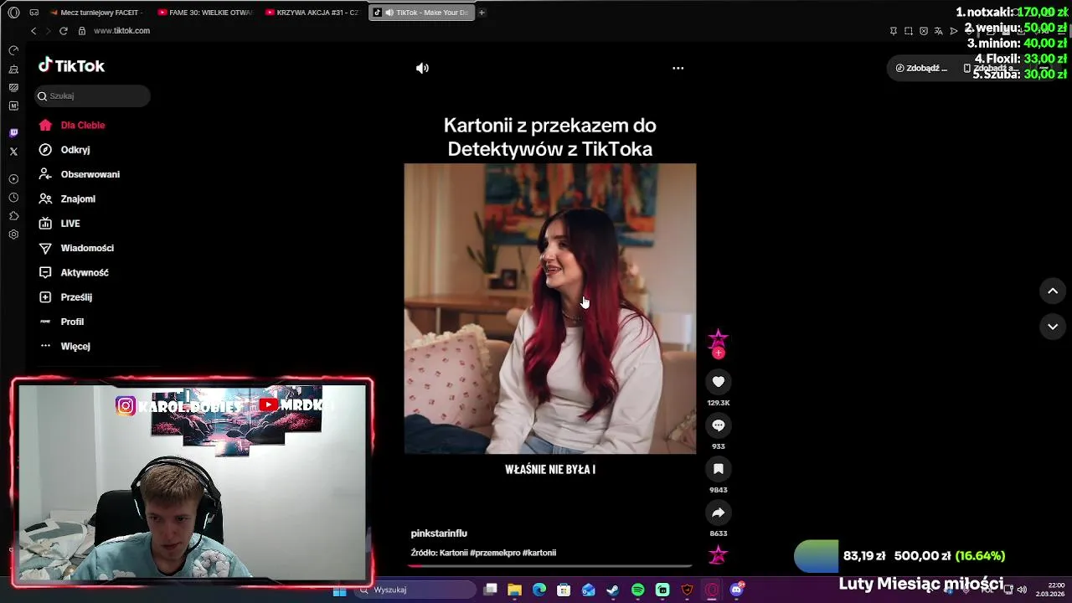
Task: Open the Windows Start menu
Action: 339,590
